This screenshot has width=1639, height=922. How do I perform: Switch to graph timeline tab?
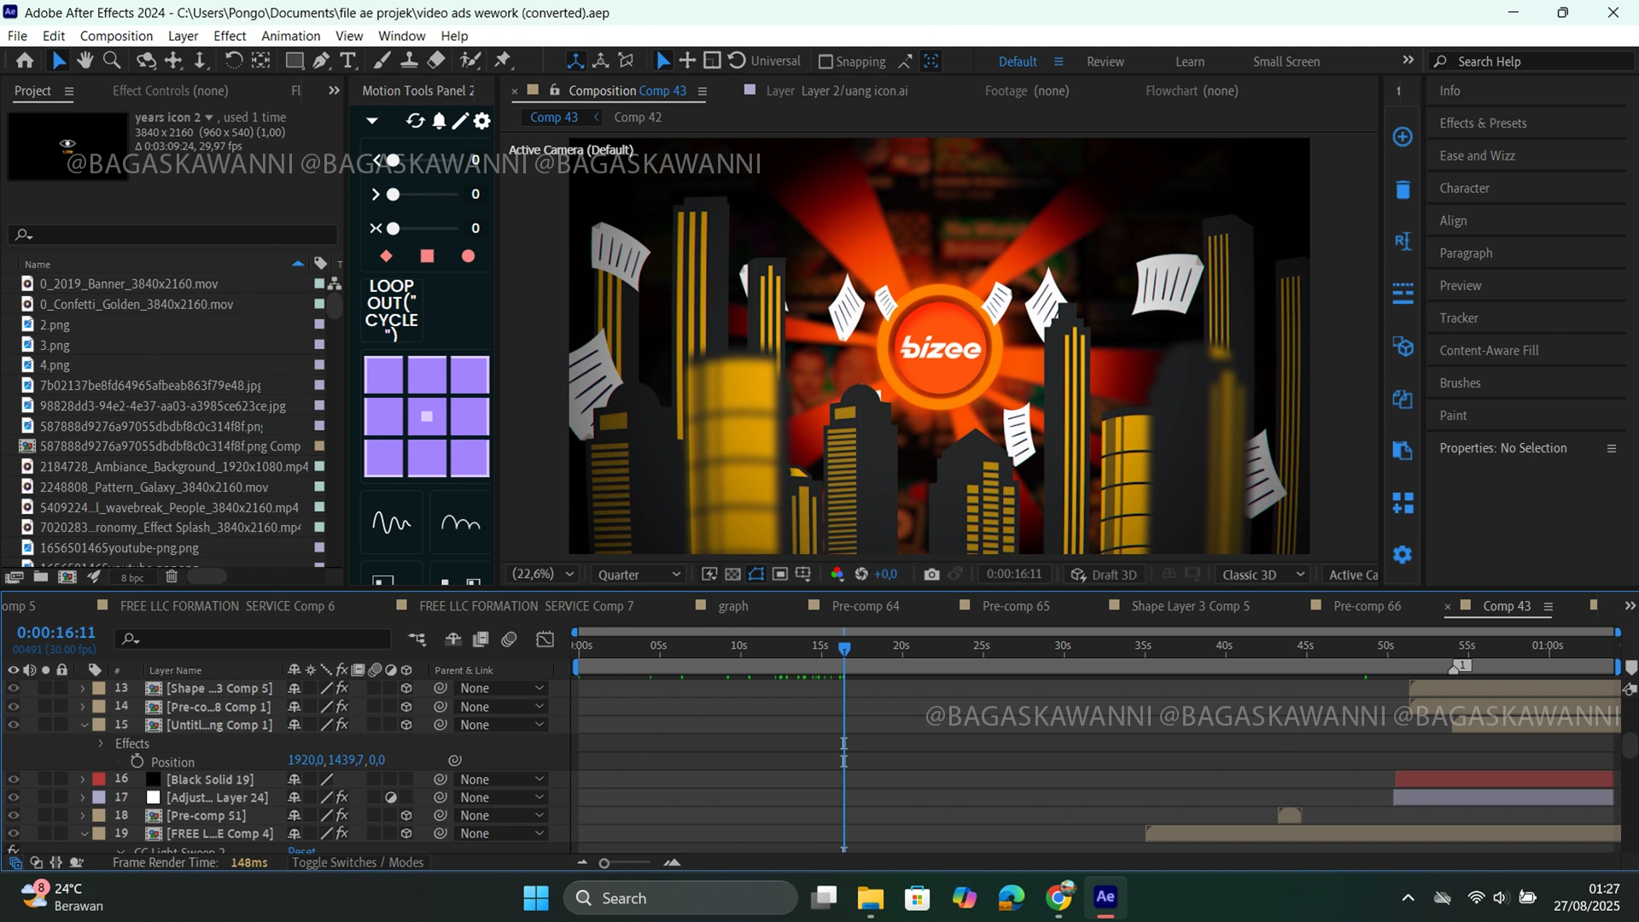pyautogui.click(x=732, y=606)
